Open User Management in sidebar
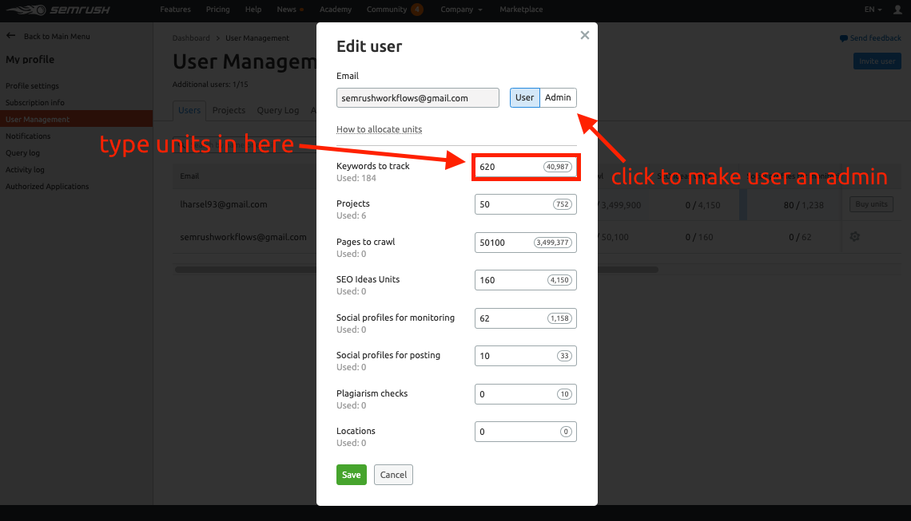The height and width of the screenshot is (521, 911). (x=76, y=119)
